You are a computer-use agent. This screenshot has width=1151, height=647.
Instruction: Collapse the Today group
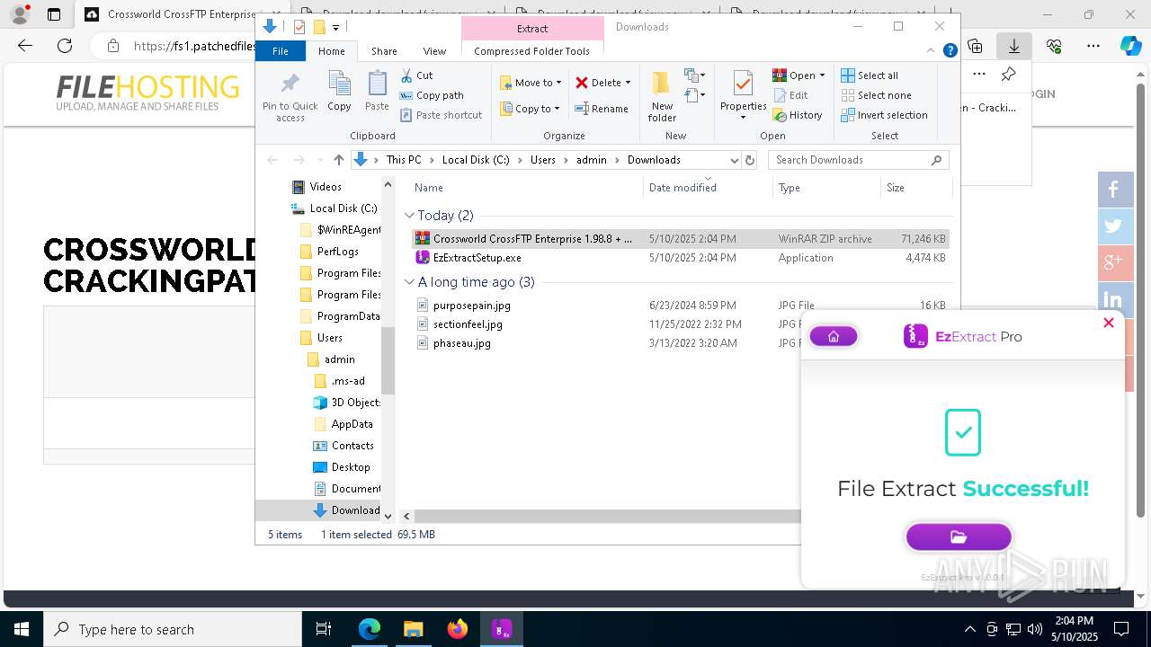coord(410,216)
